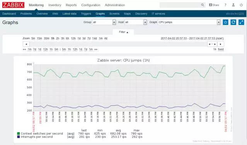This screenshot has height=145, width=247.
Task: Click the sign out power icon
Action: click(x=241, y=5)
